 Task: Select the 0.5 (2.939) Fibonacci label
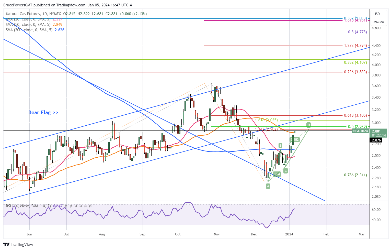(x=357, y=127)
